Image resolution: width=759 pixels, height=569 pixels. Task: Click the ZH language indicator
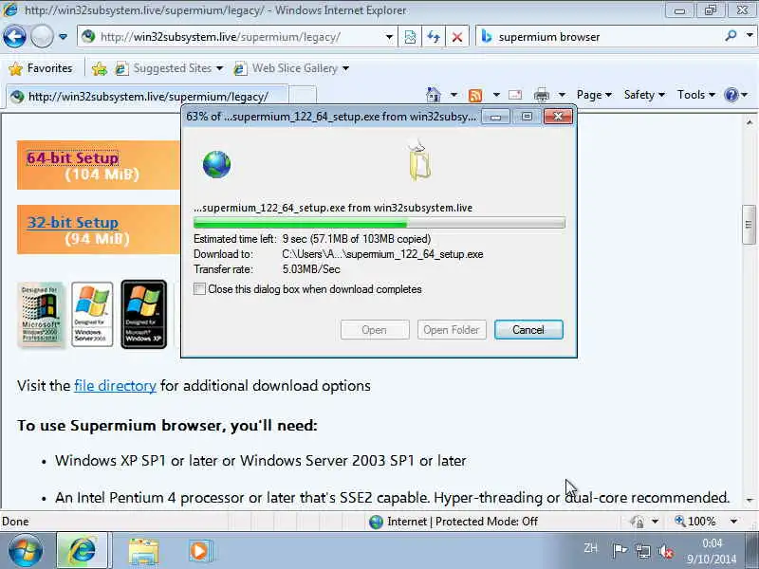click(x=590, y=548)
